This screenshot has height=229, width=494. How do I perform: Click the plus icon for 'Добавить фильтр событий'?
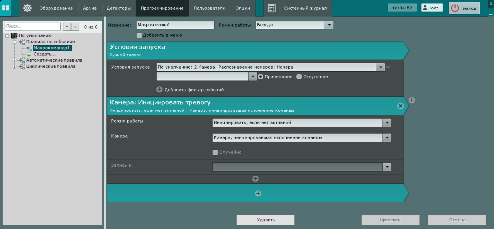point(160,89)
